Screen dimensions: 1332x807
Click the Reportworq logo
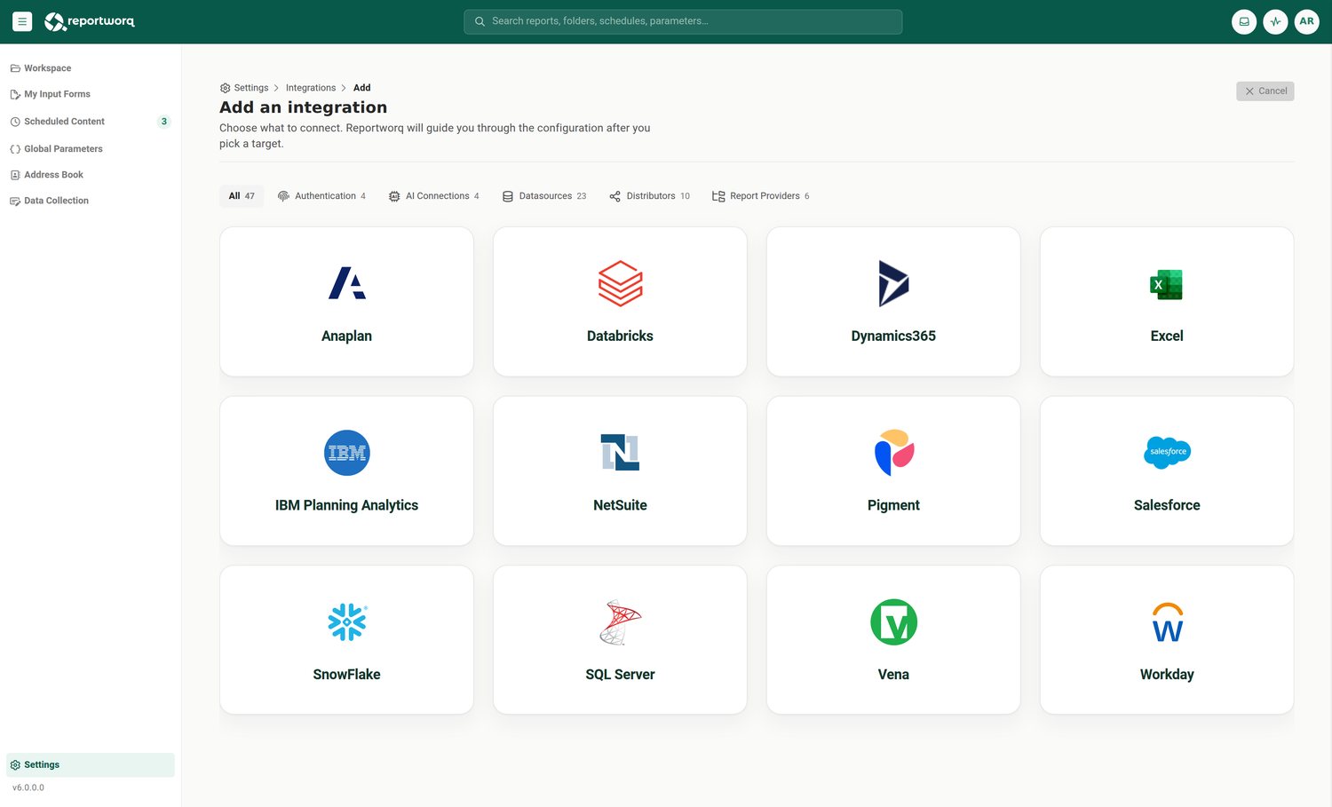[90, 21]
